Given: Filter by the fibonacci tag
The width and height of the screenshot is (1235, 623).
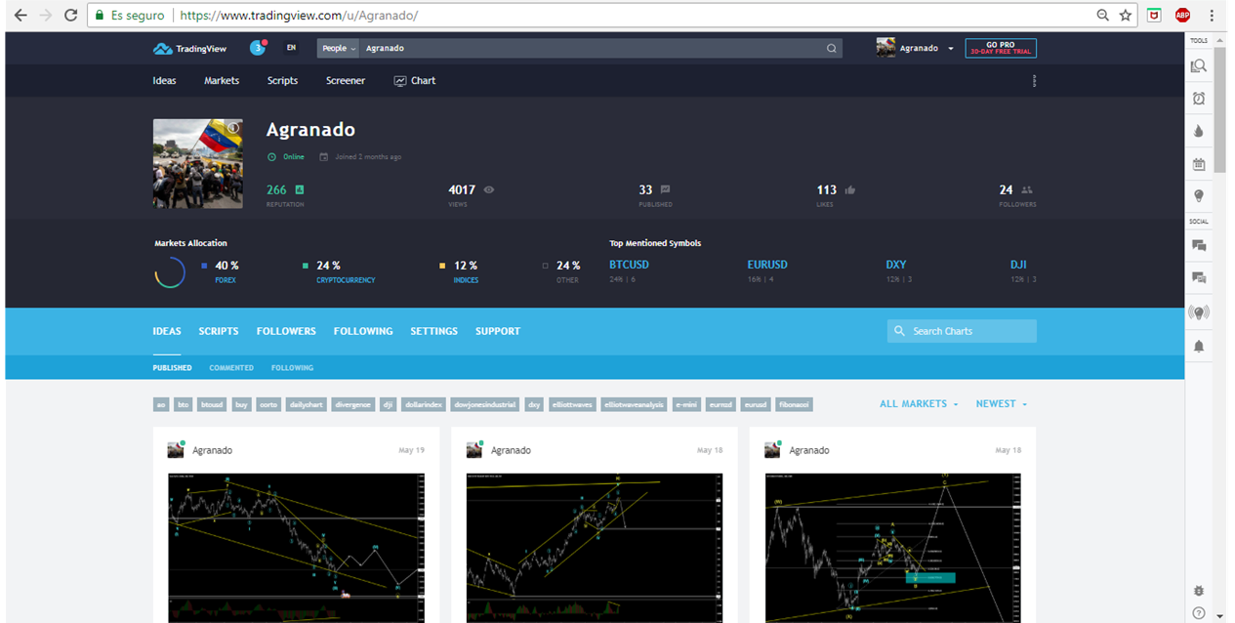Looking at the screenshot, I should [x=794, y=404].
